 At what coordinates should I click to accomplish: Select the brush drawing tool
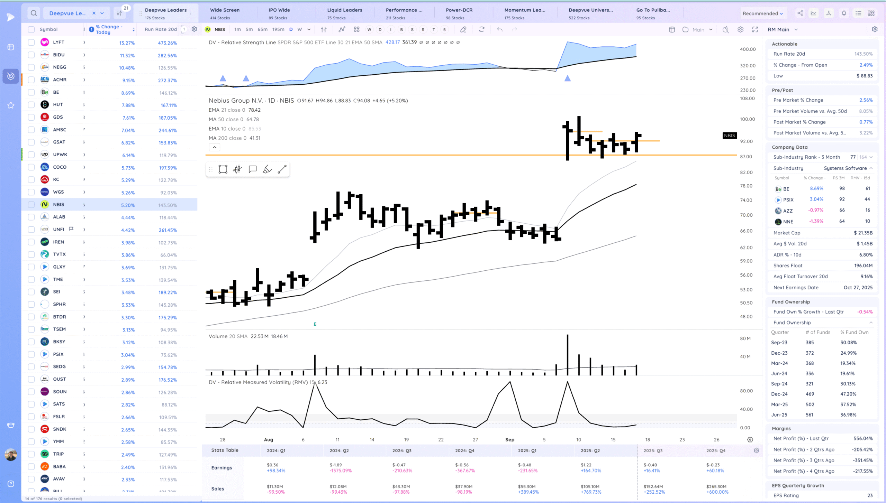[267, 169]
